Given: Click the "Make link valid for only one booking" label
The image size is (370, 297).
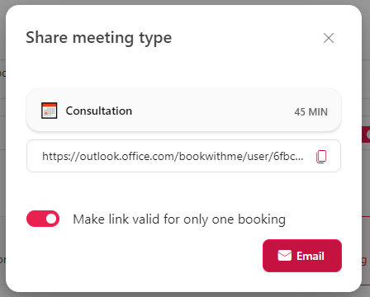Looking at the screenshot, I should [x=179, y=219].
